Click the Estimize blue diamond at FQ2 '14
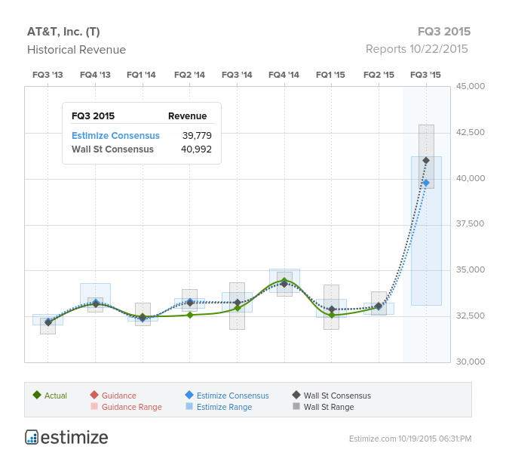Viewport: 509px width, 468px height. (x=190, y=302)
